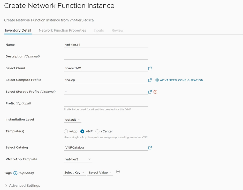The height and width of the screenshot is (190, 243).
Task: Open the Select Catalog picker icon
Action: (150, 148)
